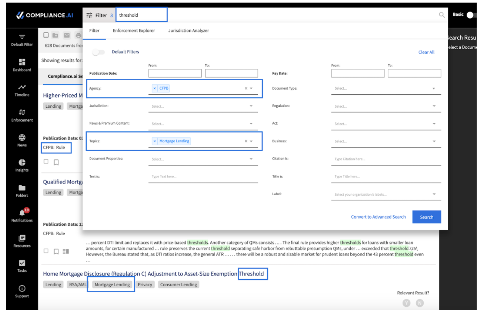The image size is (484, 315).
Task: Bookmark the Qualified Mortgage result
Action: point(56,252)
